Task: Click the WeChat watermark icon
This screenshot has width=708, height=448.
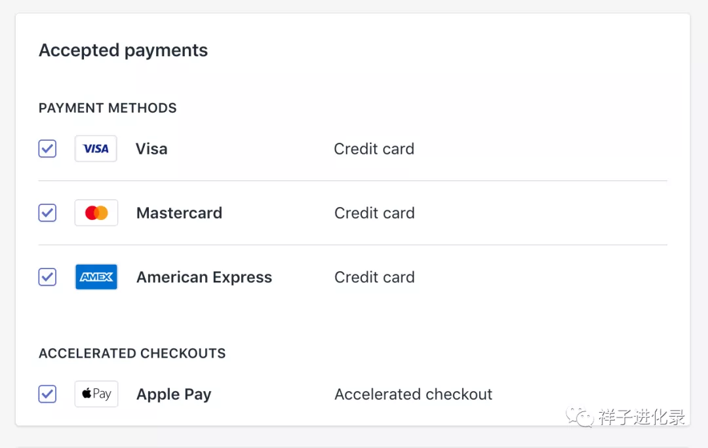Action: (x=580, y=417)
